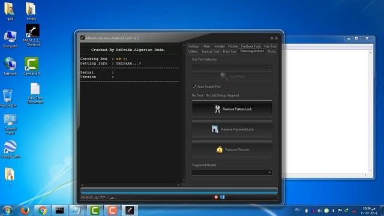The width and height of the screenshot is (384, 216).
Task: Click the Action Center flag tray icon
Action: coord(340,211)
